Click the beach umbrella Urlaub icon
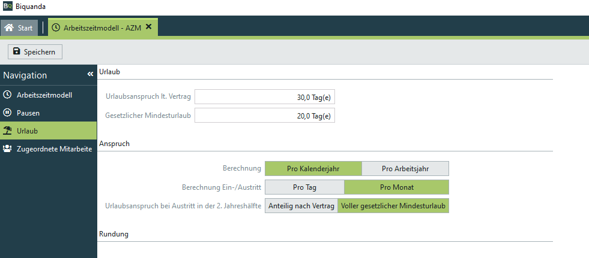Viewport: 589px width, 258px height. pos(7,130)
